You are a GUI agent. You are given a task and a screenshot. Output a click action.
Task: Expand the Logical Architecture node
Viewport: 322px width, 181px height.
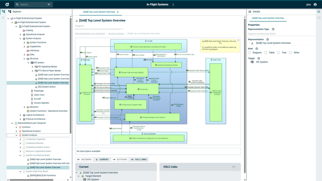coord(20,115)
